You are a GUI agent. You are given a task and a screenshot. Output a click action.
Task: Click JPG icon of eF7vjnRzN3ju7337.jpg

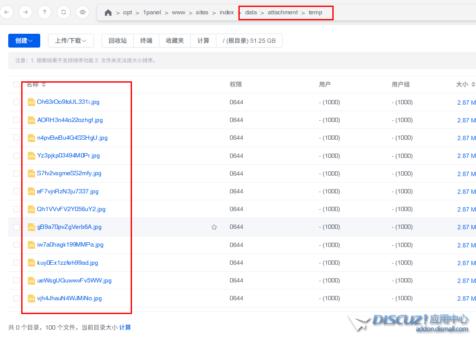32,191
